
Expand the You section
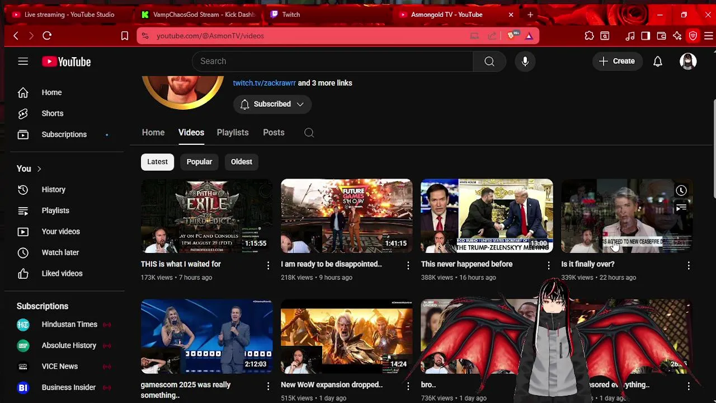tap(29, 168)
